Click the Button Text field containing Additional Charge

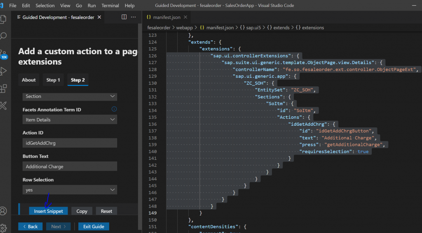70,166
